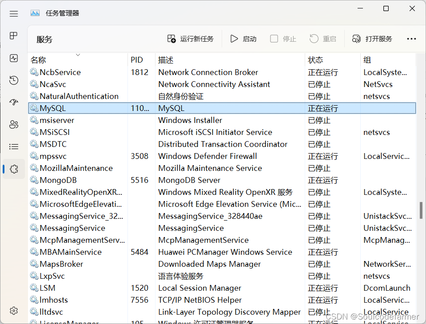
Task: Click description 'Network Connection Broker'
Action: 208,72
